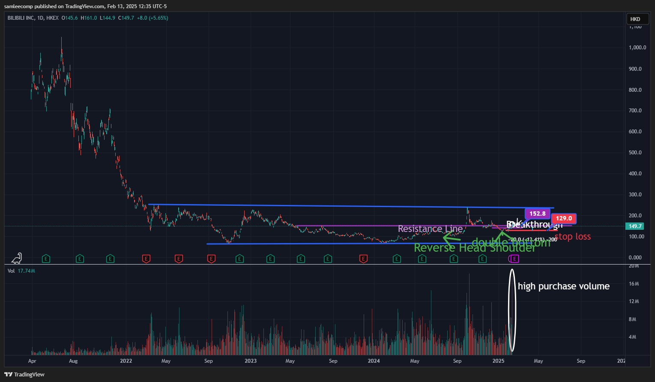Click the low value L144.9
Screen dimensions: 655x382
pos(108,18)
